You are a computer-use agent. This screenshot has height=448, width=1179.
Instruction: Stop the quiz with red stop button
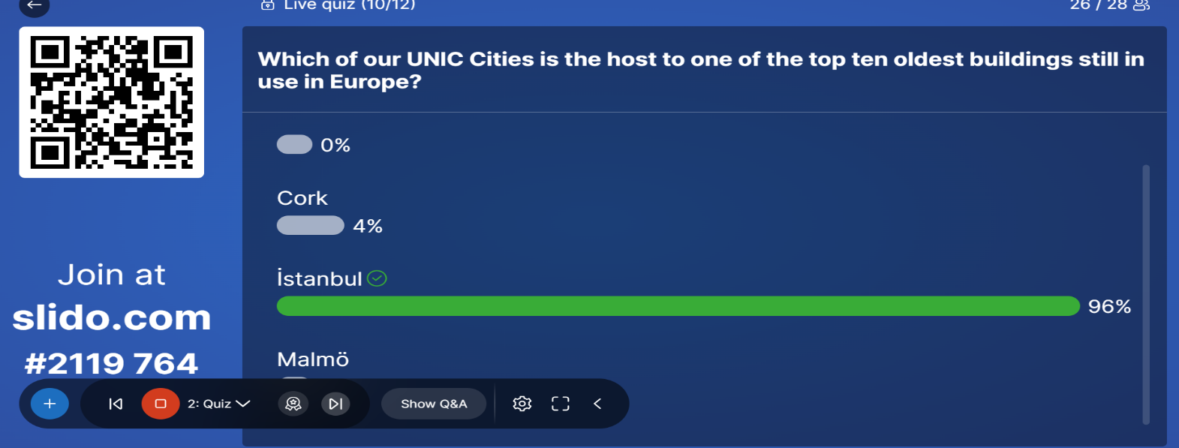[x=161, y=404]
